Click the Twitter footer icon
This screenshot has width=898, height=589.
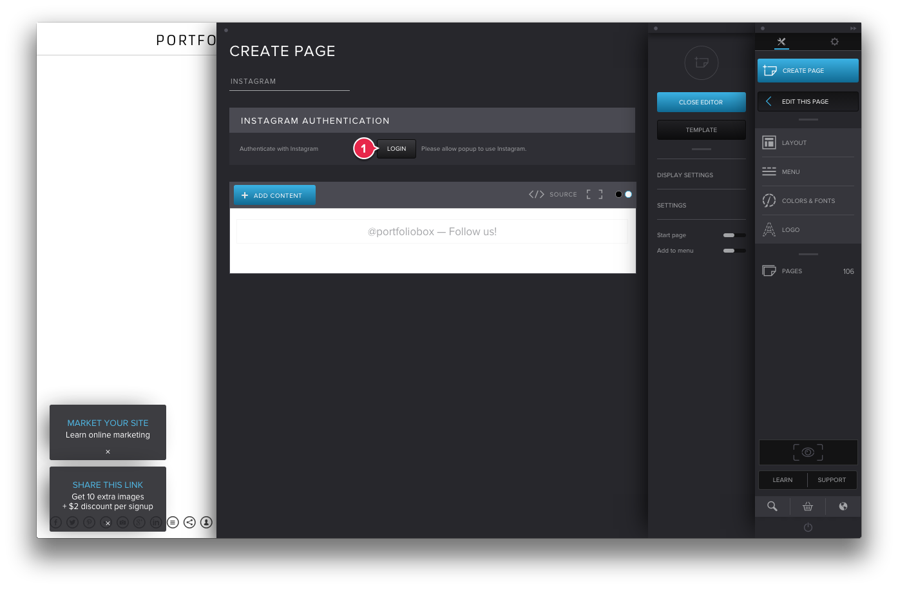72,523
